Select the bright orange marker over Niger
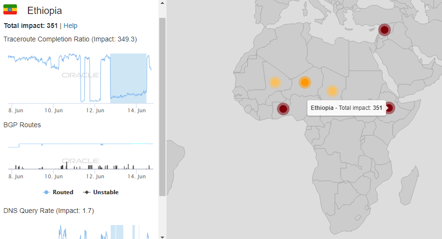The width and height of the screenshot is (442, 239). coord(304,82)
